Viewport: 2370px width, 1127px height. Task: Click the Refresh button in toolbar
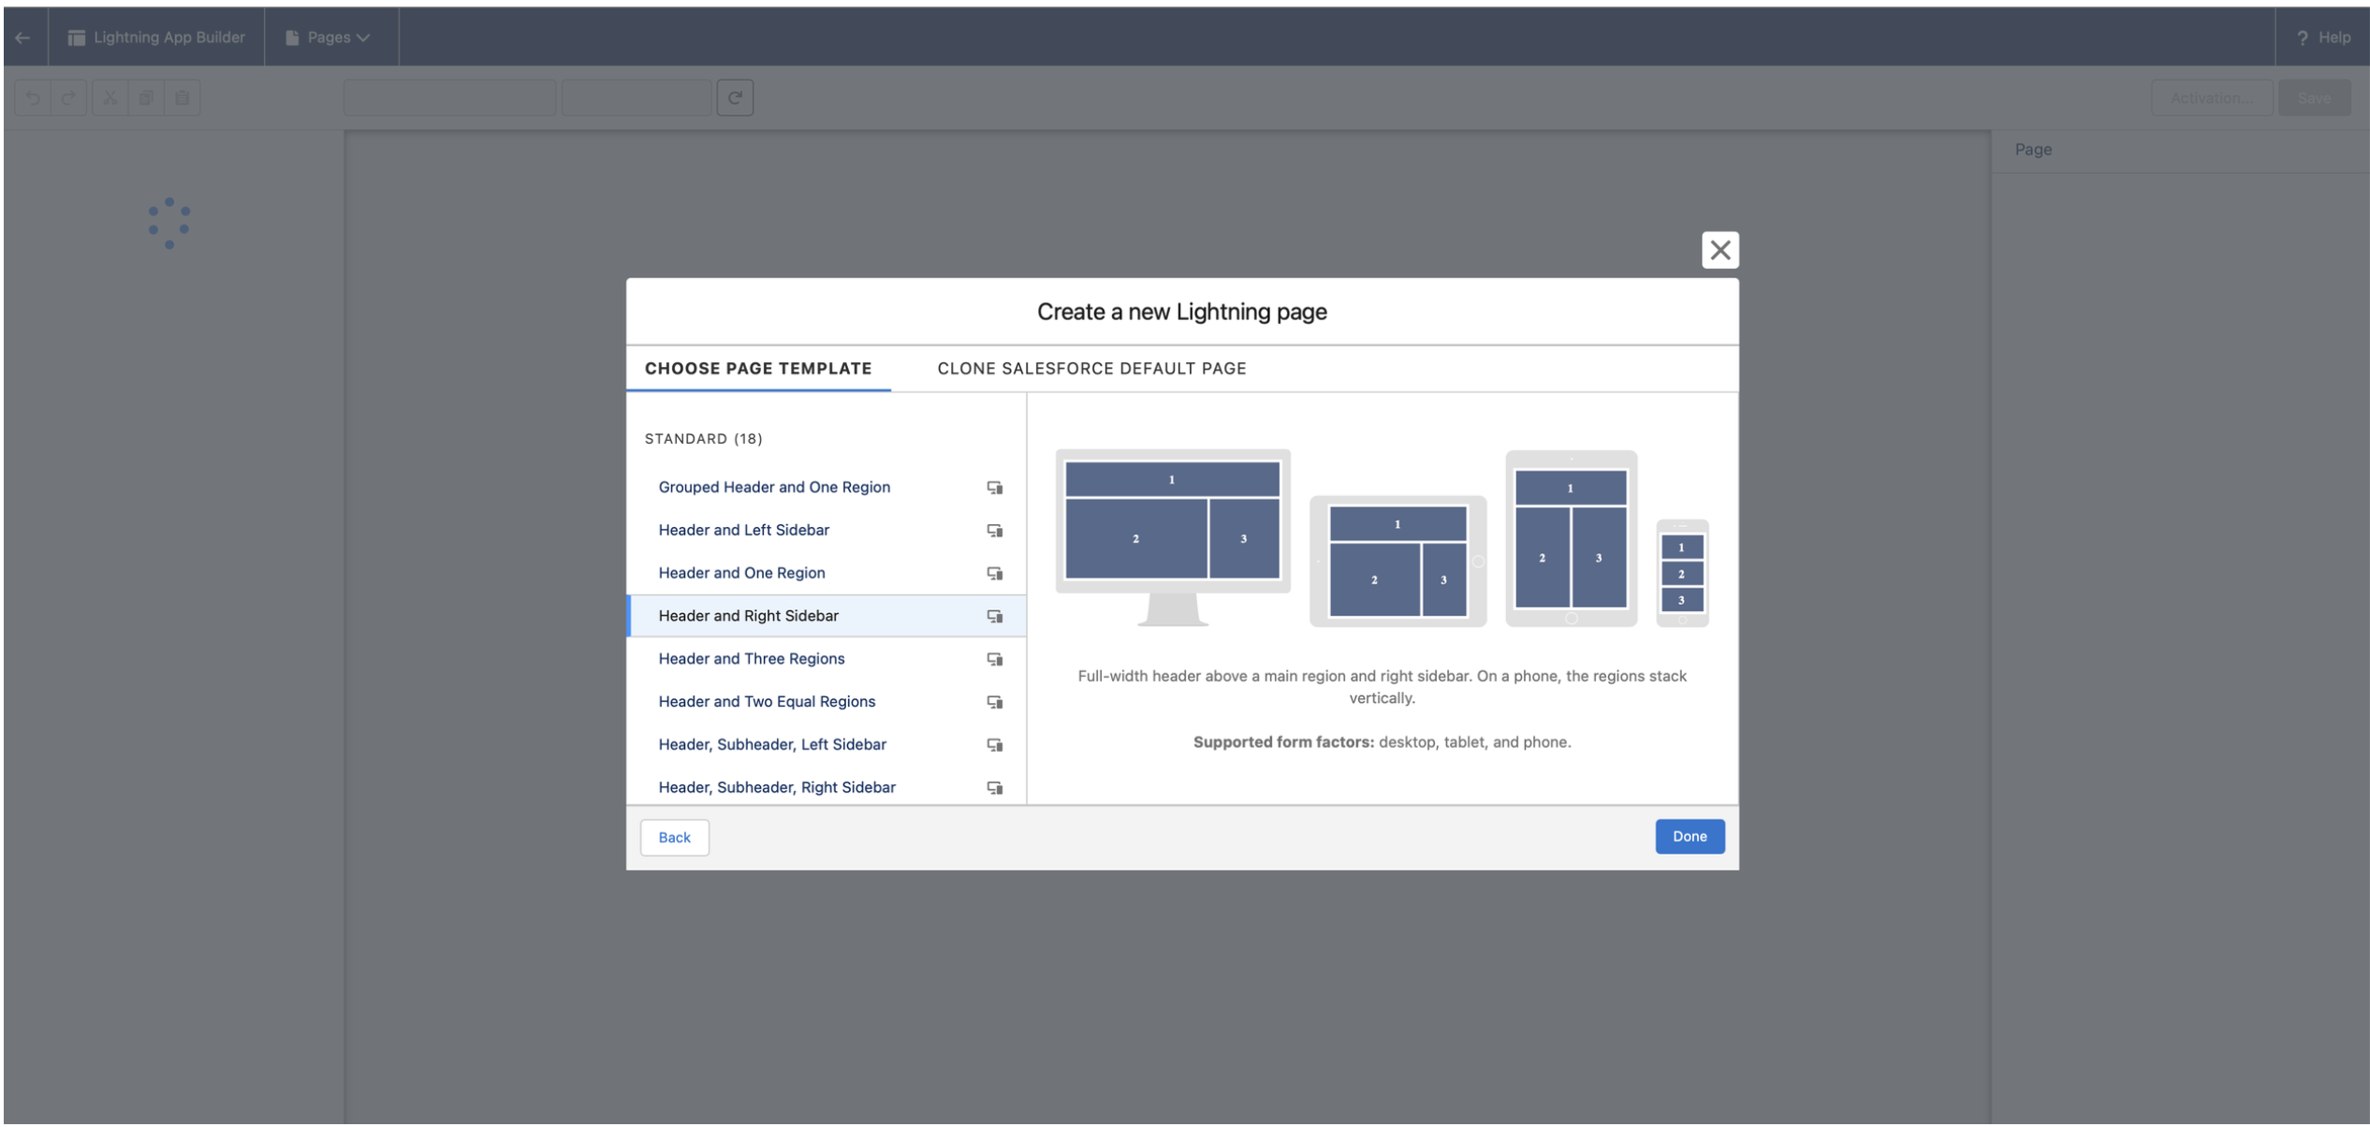(735, 97)
